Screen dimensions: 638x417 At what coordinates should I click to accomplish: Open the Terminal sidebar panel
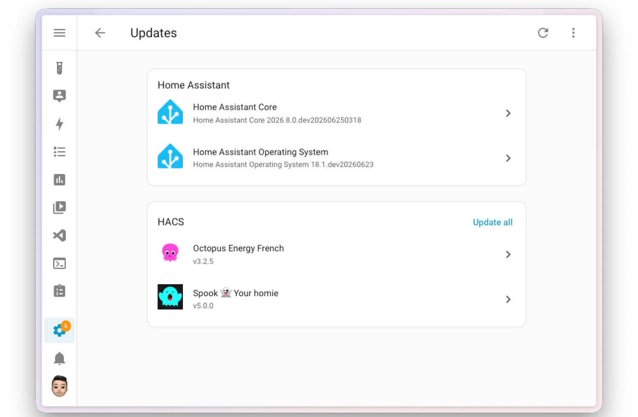(59, 263)
